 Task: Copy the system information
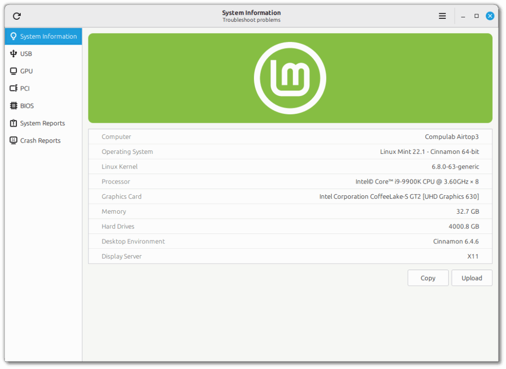pos(428,277)
